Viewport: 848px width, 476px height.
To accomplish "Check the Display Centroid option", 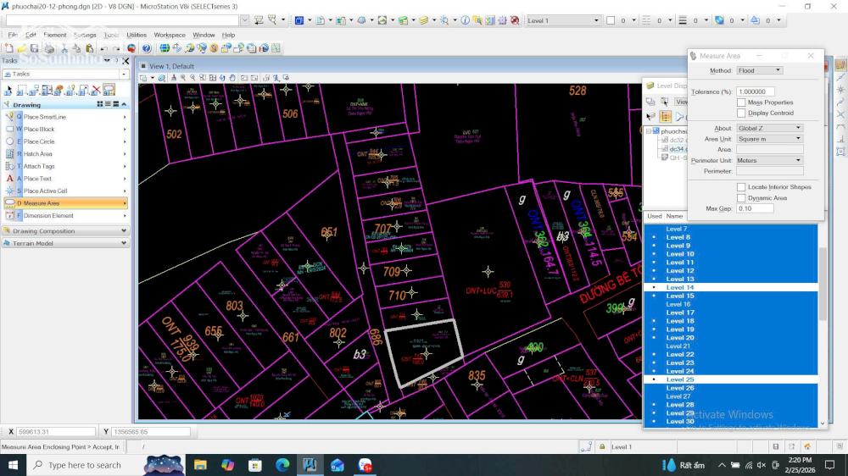I will pyautogui.click(x=741, y=113).
